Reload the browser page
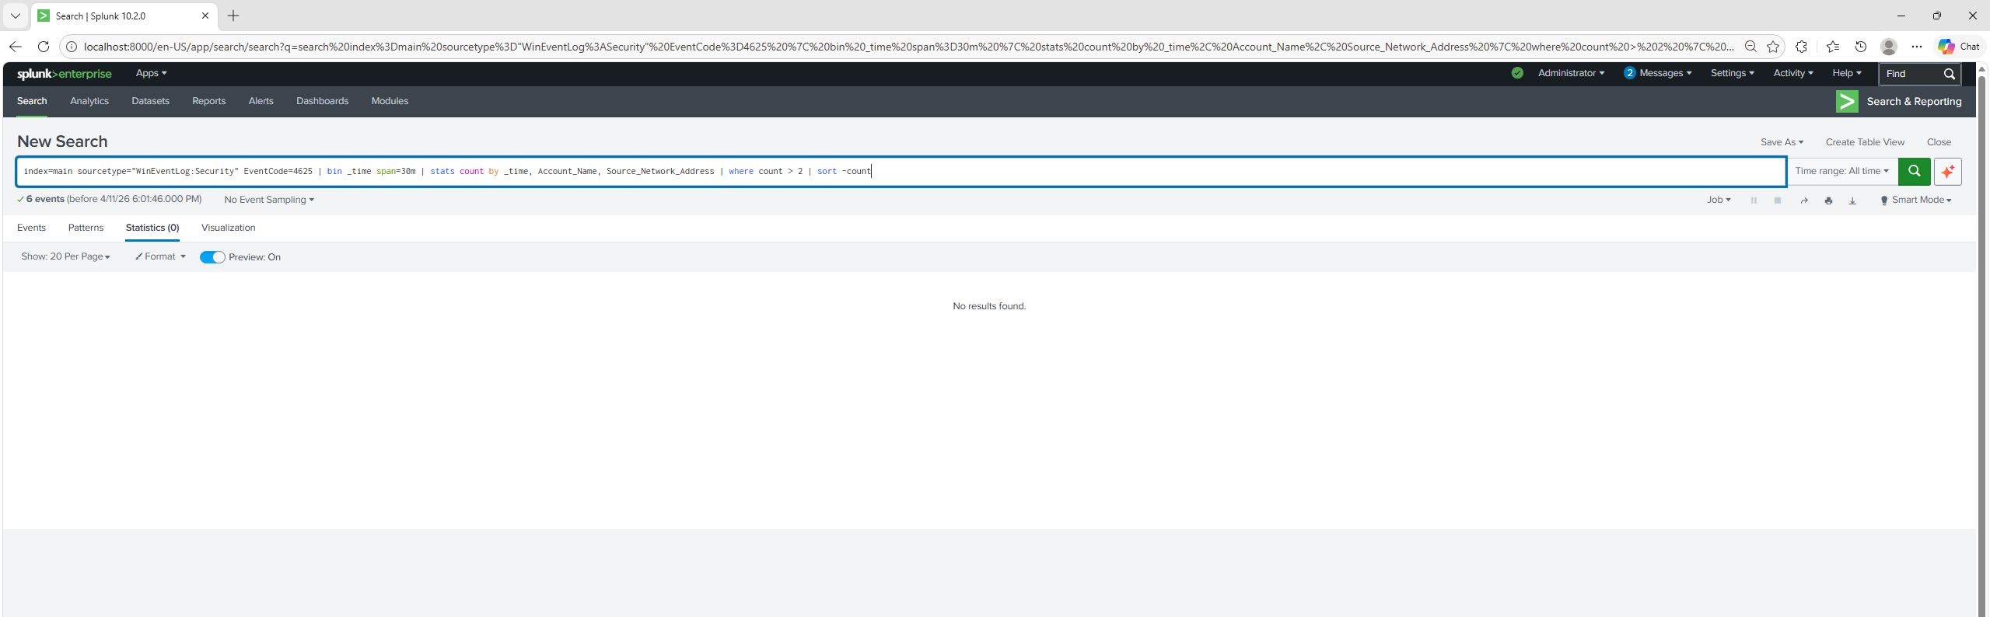This screenshot has width=1990, height=617. (x=44, y=47)
